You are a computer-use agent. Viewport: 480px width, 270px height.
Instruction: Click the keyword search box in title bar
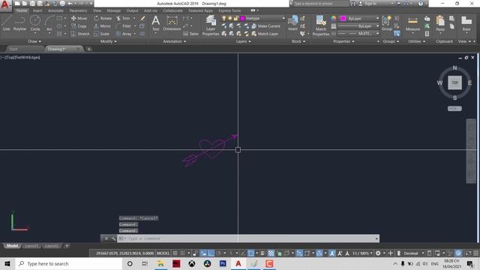coord(321,4)
